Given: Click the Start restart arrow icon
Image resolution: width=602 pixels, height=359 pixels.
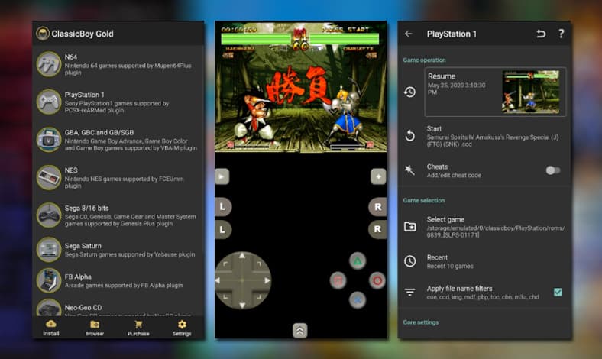Looking at the screenshot, I should tap(409, 135).
